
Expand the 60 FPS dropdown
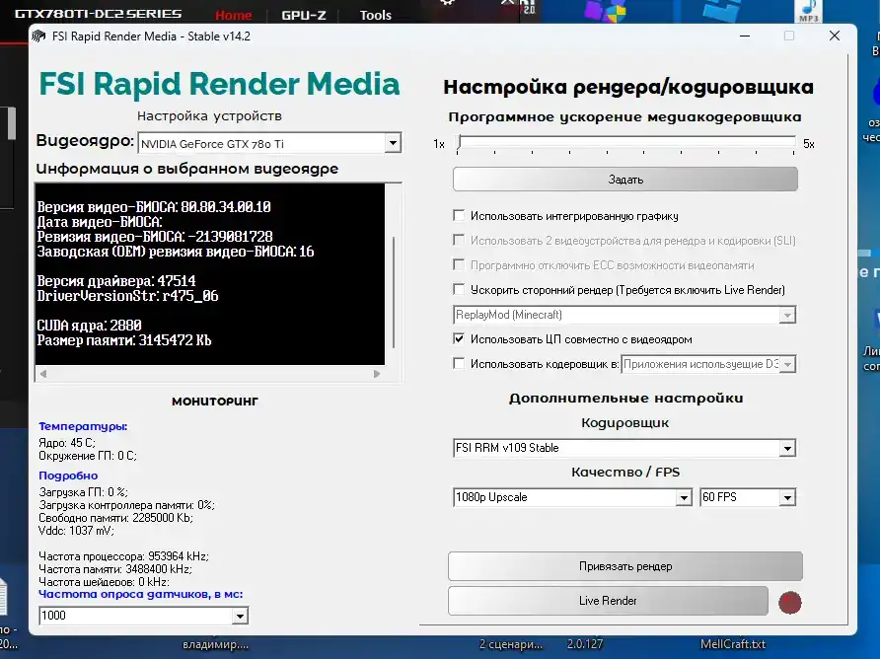tap(787, 497)
